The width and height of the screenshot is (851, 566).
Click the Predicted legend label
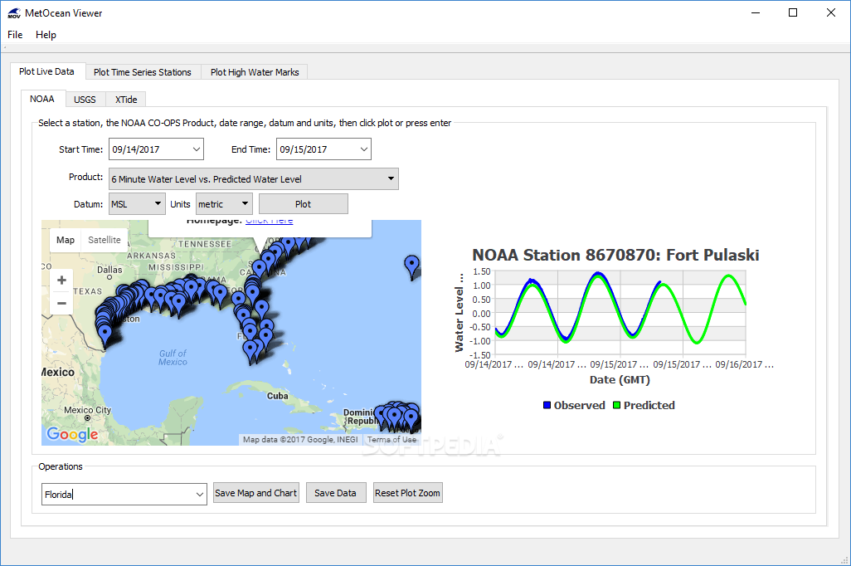point(649,405)
